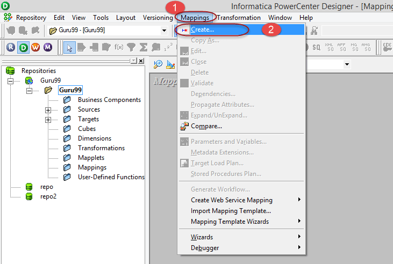Image resolution: width=393 pixels, height=264 pixels.
Task: Select the Designer D tool icon
Action: (23, 47)
